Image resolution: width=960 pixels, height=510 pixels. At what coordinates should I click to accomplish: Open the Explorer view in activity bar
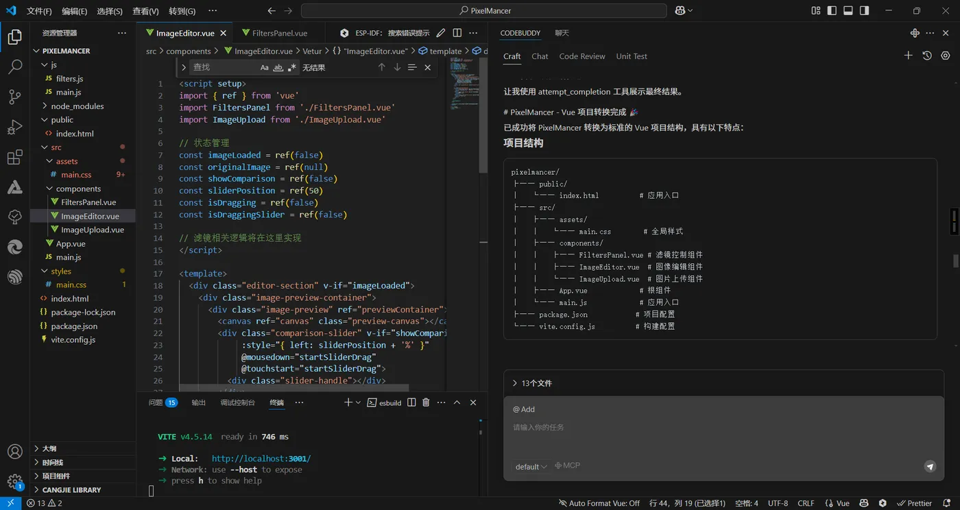(x=14, y=38)
